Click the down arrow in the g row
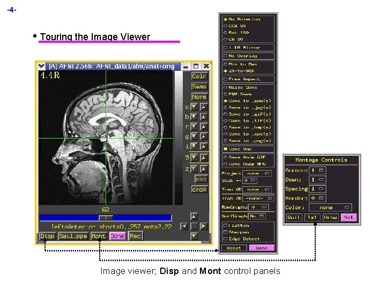Image resolution: width=386 pixels, height=289 pixels. [194, 136]
